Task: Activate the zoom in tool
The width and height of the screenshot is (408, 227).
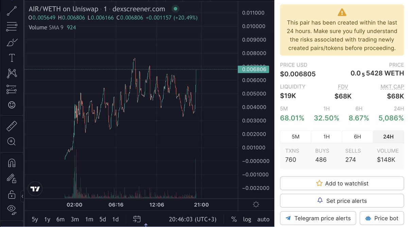Action: [12, 141]
